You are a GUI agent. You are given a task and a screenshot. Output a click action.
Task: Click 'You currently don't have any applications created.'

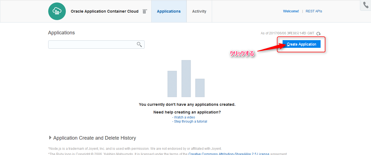187,104
